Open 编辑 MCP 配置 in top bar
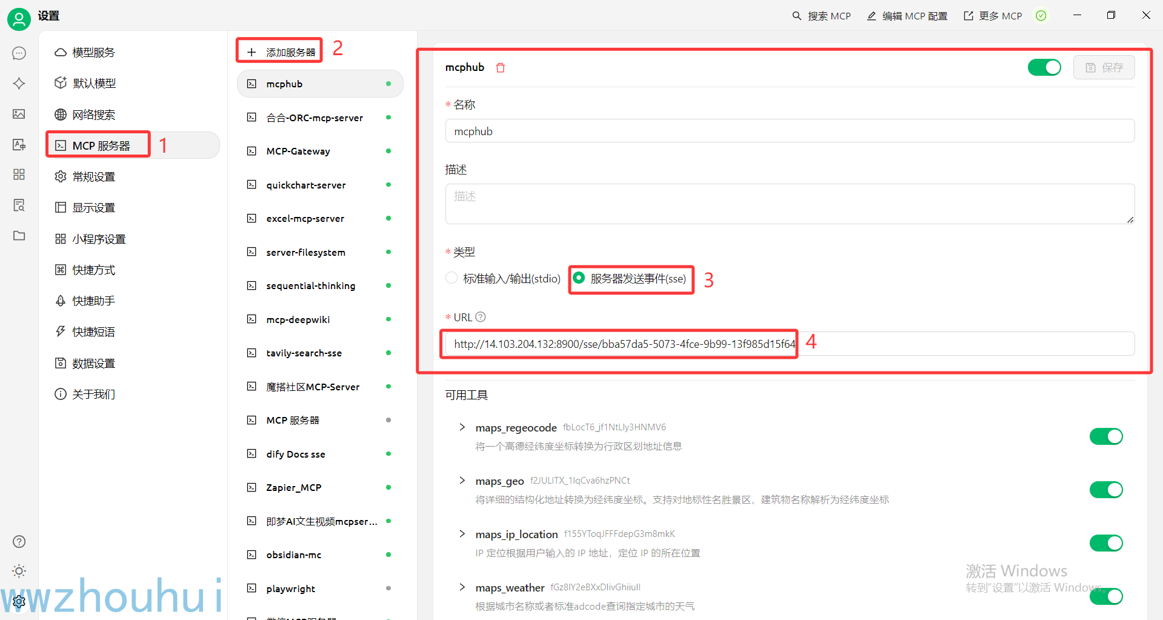 click(907, 16)
